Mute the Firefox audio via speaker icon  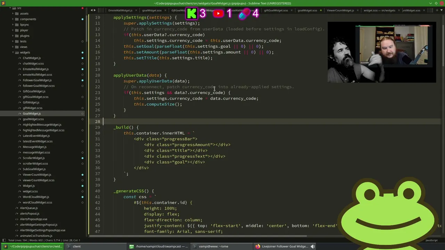click(x=313, y=247)
